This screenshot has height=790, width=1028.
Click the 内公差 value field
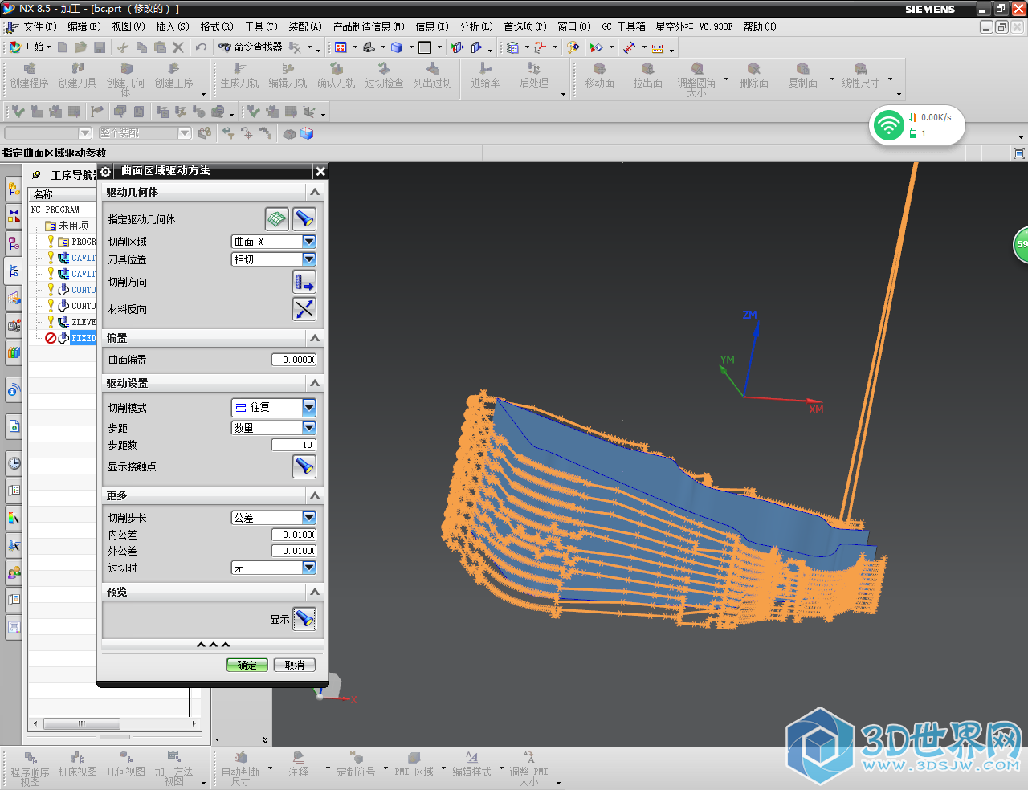point(293,535)
